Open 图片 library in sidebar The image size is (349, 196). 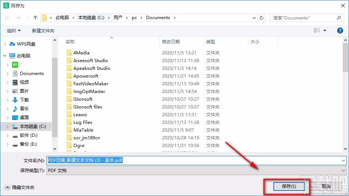click(x=24, y=91)
